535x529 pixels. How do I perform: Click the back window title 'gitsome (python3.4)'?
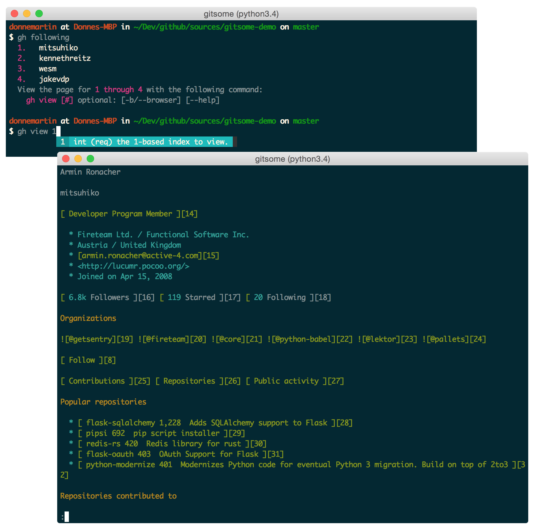tap(241, 14)
